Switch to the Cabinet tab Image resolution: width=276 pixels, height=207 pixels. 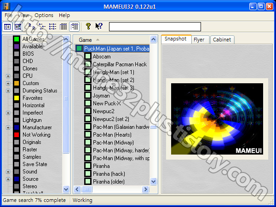click(222, 40)
